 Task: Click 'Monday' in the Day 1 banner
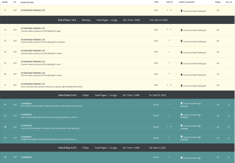pos(86,20)
